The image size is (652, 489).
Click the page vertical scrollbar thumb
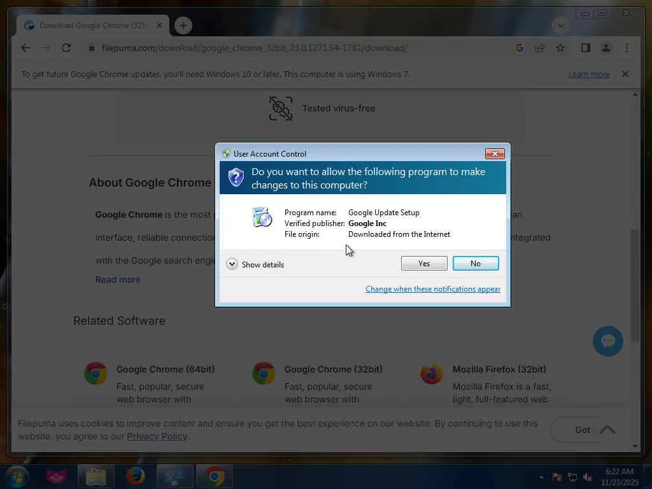point(635,285)
